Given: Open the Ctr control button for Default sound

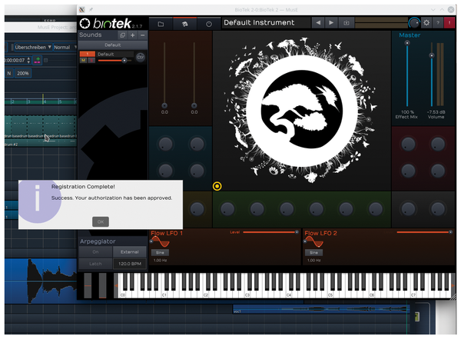Looking at the screenshot, I should [x=141, y=57].
